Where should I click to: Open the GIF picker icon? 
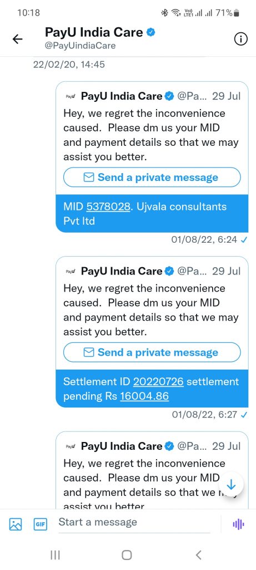click(40, 524)
